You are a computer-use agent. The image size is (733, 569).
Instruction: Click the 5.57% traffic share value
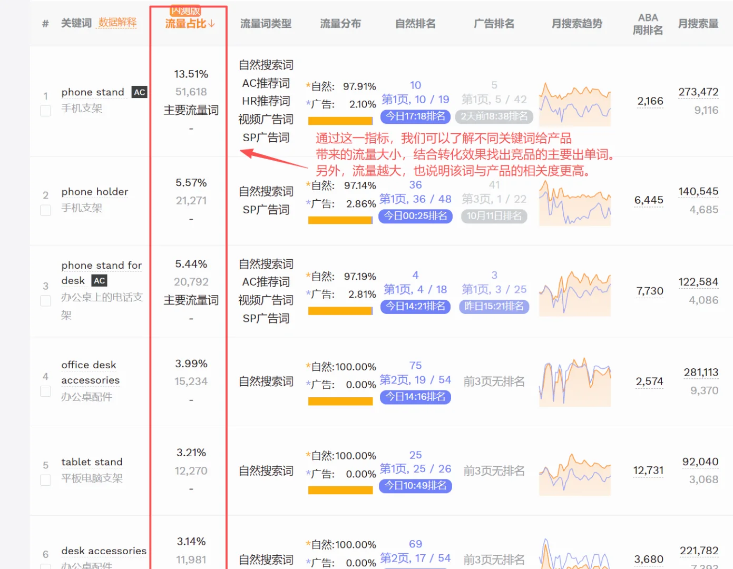click(x=191, y=183)
